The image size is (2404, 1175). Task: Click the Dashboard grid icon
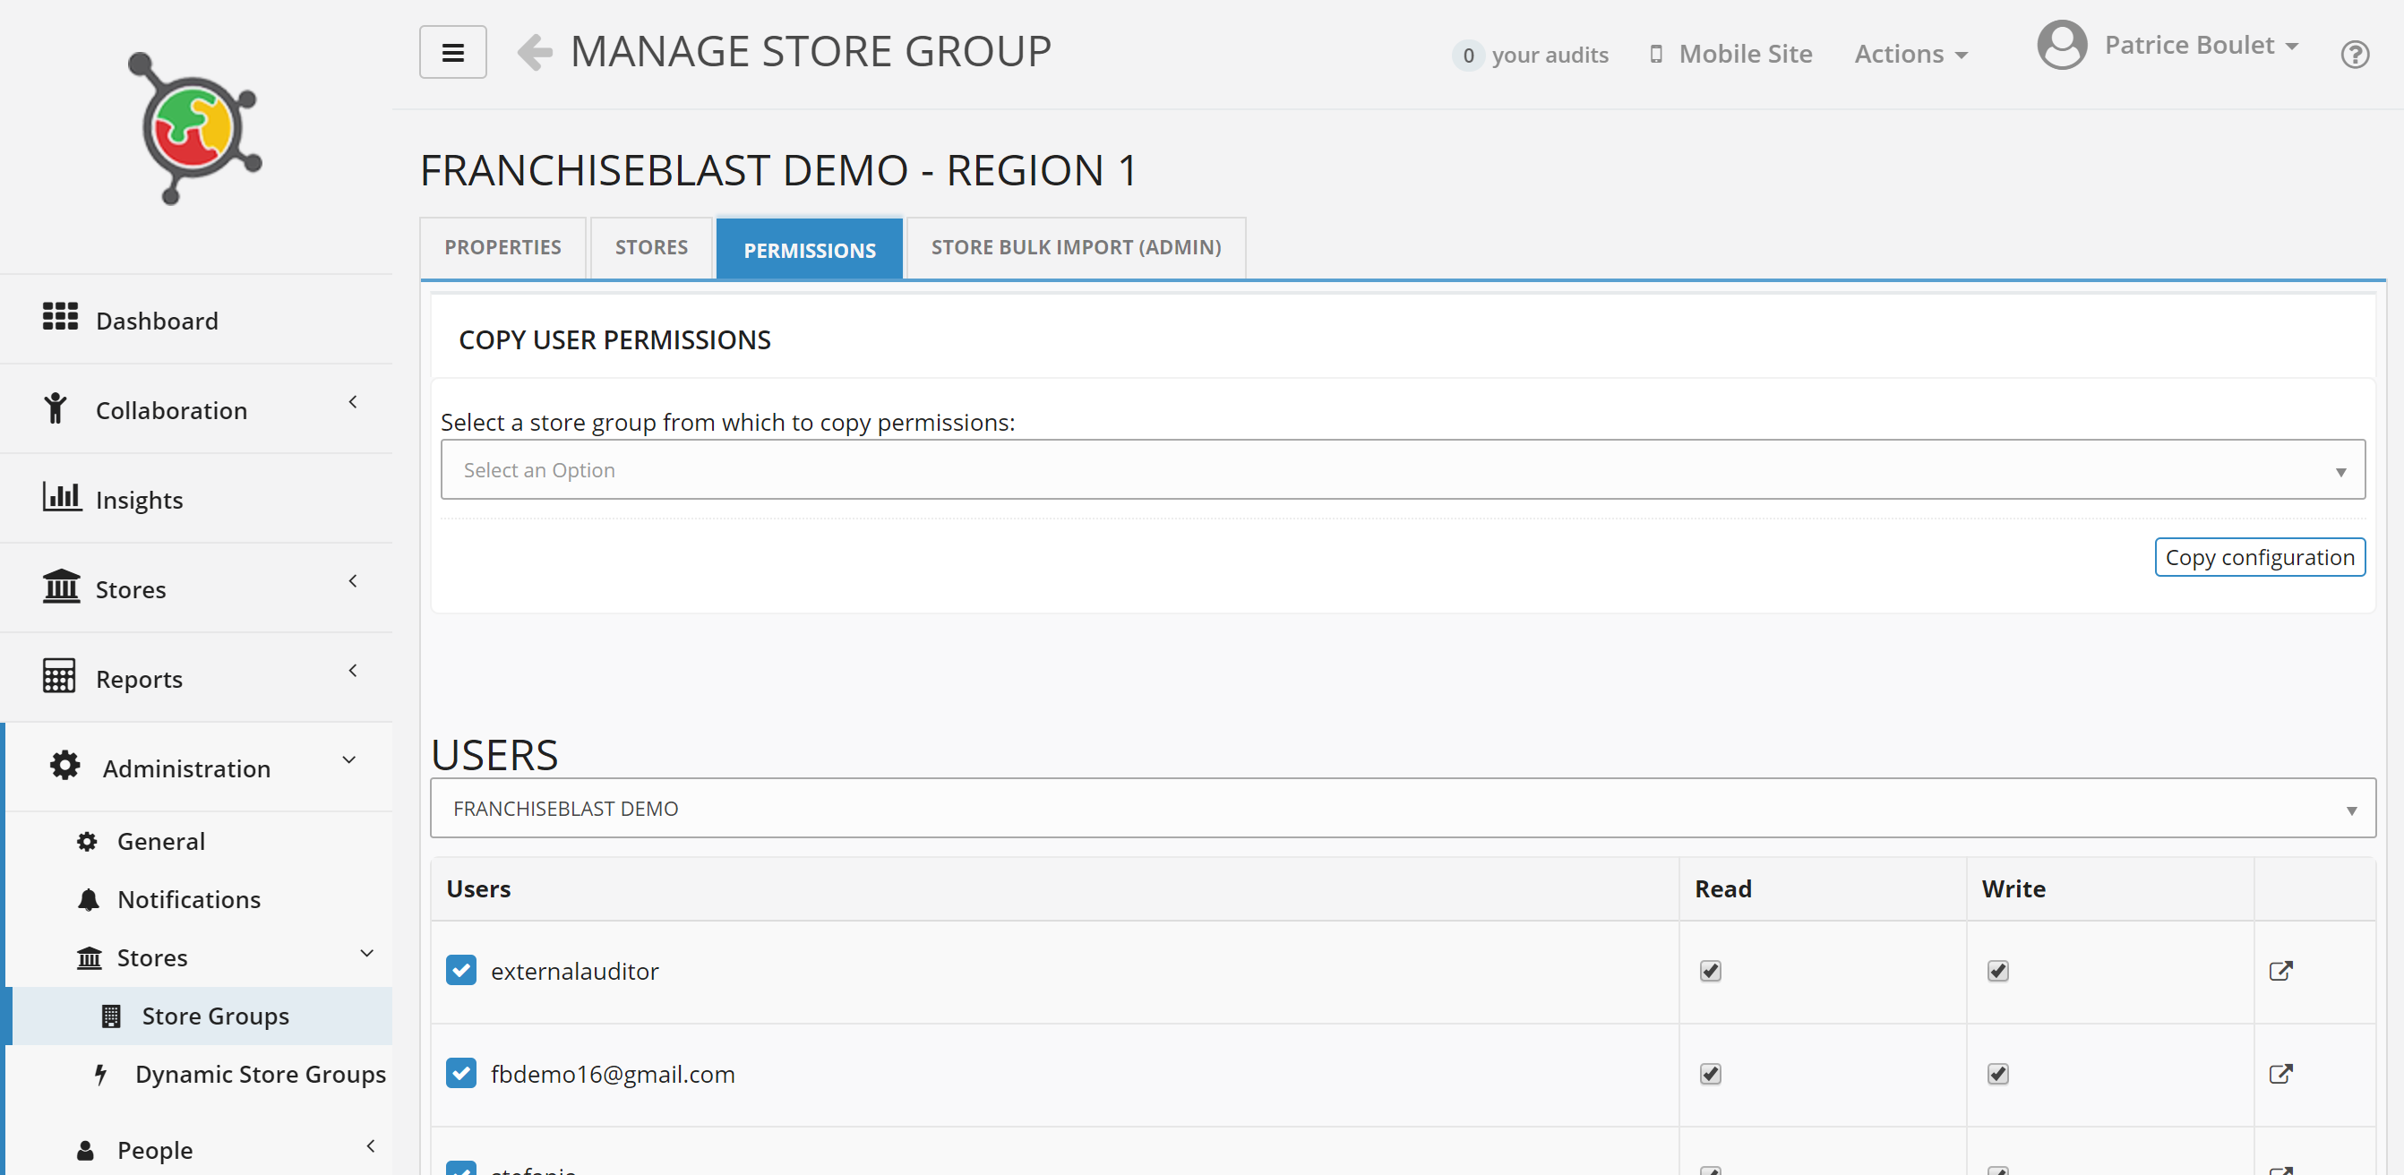(60, 317)
